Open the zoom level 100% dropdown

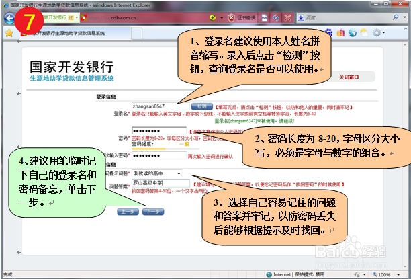point(398,274)
